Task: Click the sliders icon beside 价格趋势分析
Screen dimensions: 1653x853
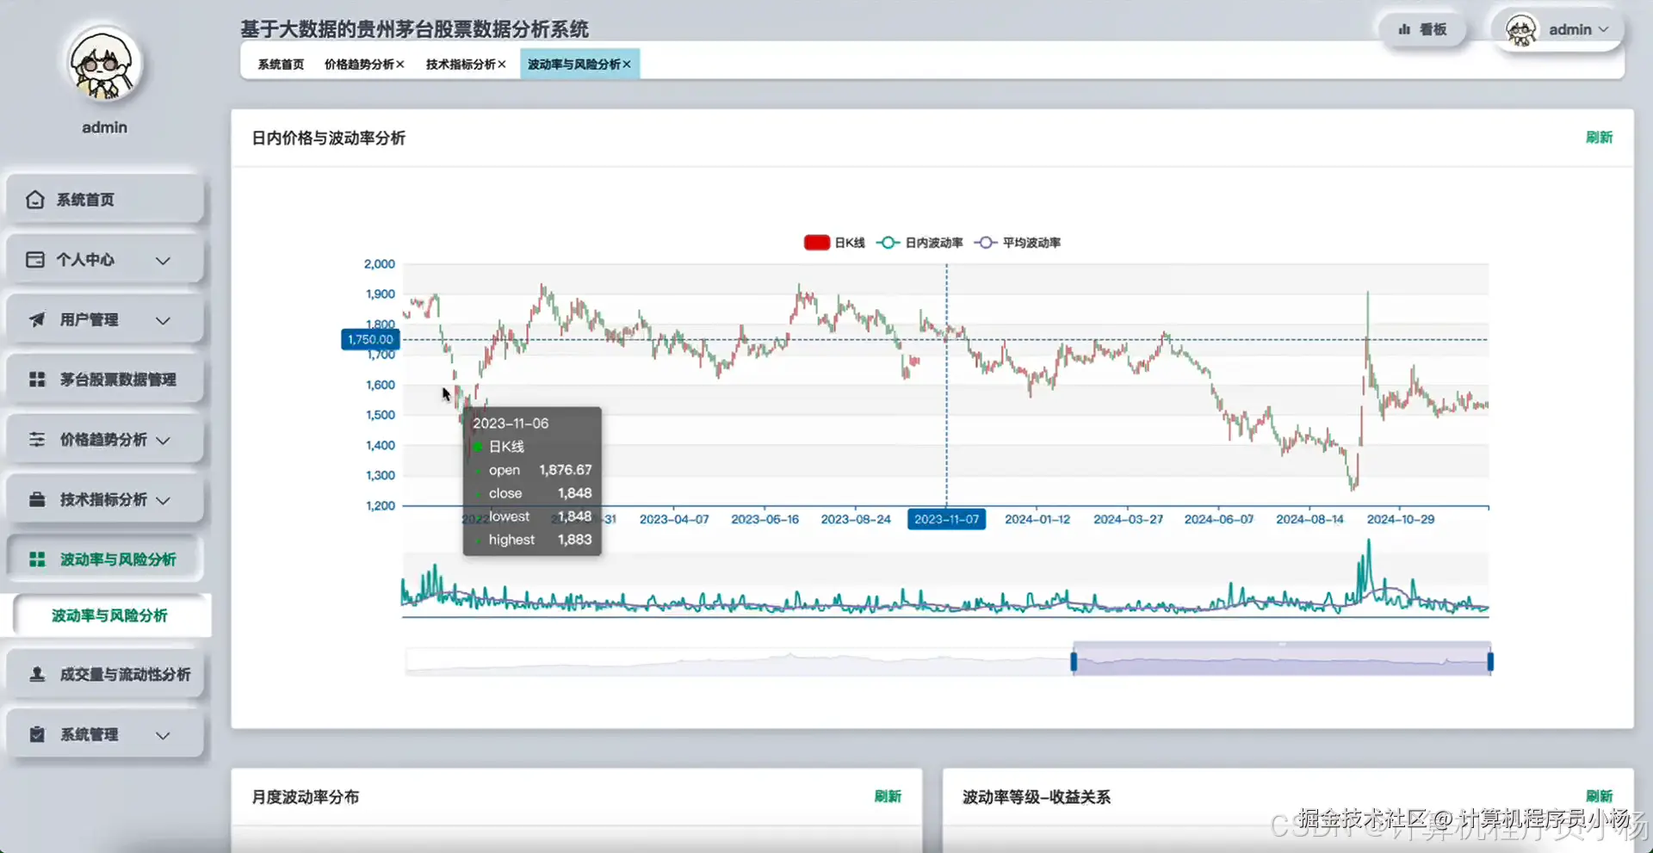Action: coord(37,440)
